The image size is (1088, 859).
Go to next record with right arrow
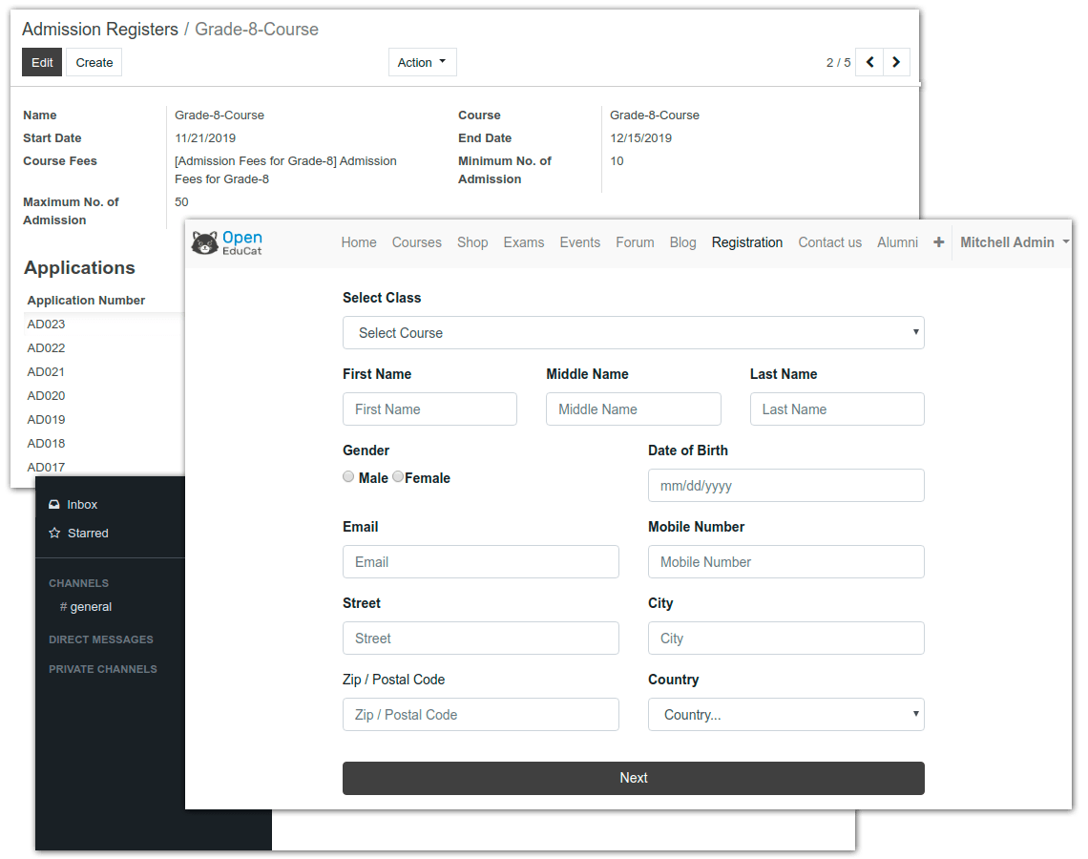[895, 61]
